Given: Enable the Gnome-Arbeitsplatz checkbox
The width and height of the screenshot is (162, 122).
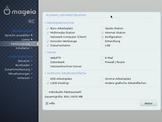Looking at the screenshot, I should coord(103,79).
